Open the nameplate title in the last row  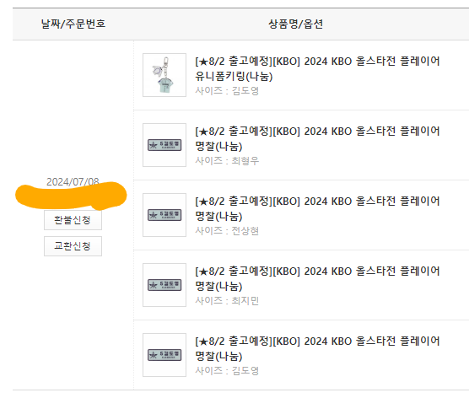317,348
